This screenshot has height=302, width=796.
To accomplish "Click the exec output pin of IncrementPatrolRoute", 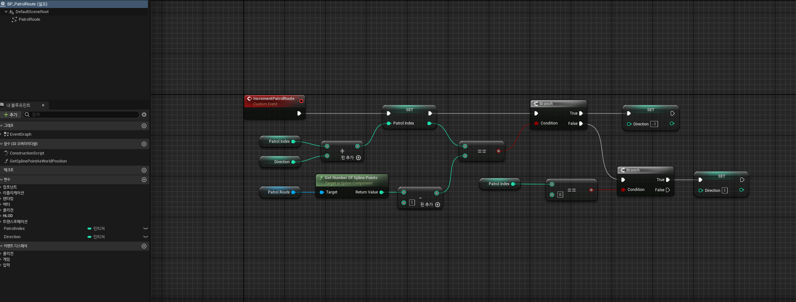I will (299, 113).
